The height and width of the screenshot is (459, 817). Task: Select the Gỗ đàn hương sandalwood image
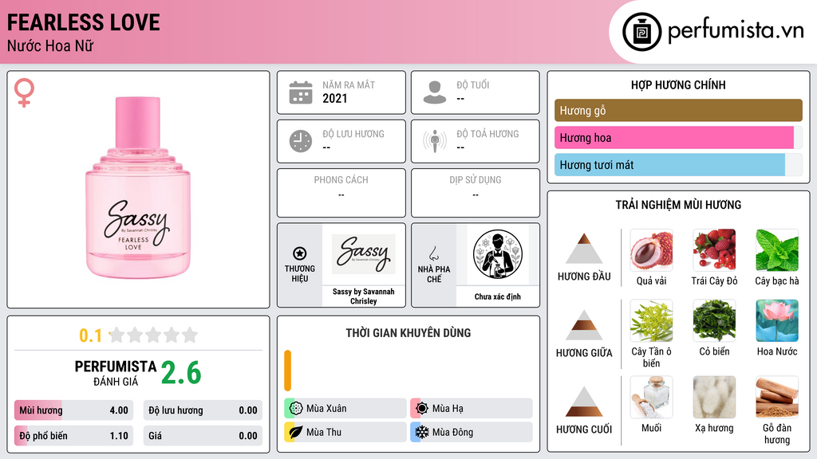pyautogui.click(x=777, y=397)
